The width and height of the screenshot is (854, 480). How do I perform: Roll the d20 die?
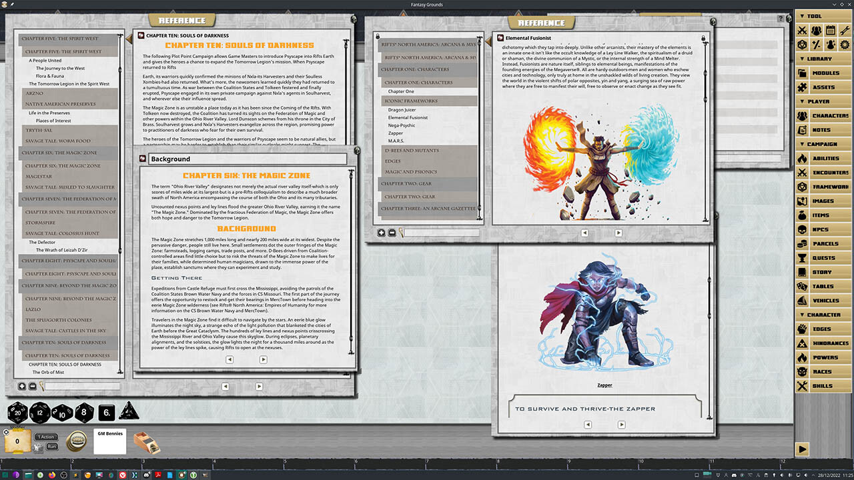click(17, 413)
